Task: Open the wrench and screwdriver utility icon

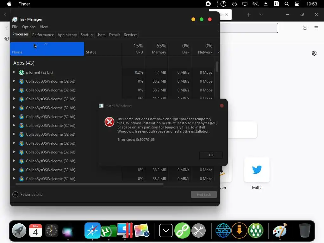Action: (x=199, y=230)
